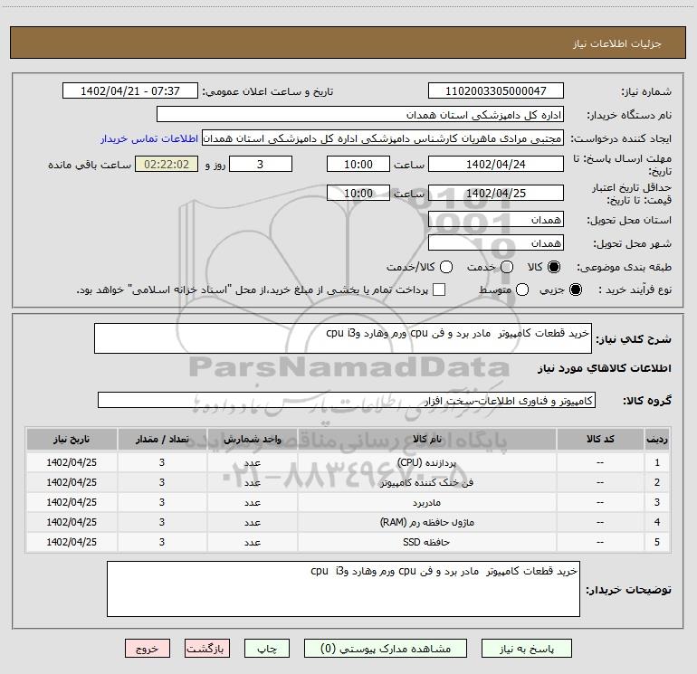Click the public announcement date field
The width and height of the screenshot is (697, 674).
click(x=130, y=91)
